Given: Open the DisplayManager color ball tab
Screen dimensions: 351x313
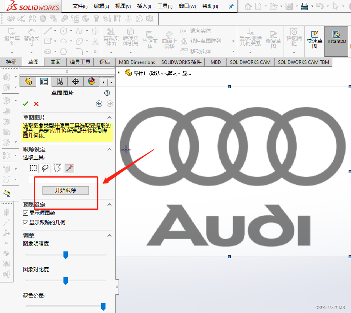Looking at the screenshot, I should pos(92,81).
